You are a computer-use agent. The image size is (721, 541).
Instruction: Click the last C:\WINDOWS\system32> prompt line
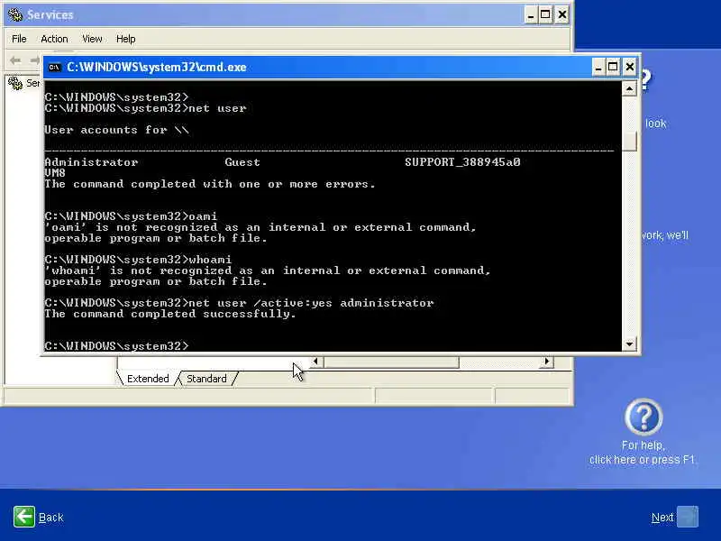pos(117,346)
